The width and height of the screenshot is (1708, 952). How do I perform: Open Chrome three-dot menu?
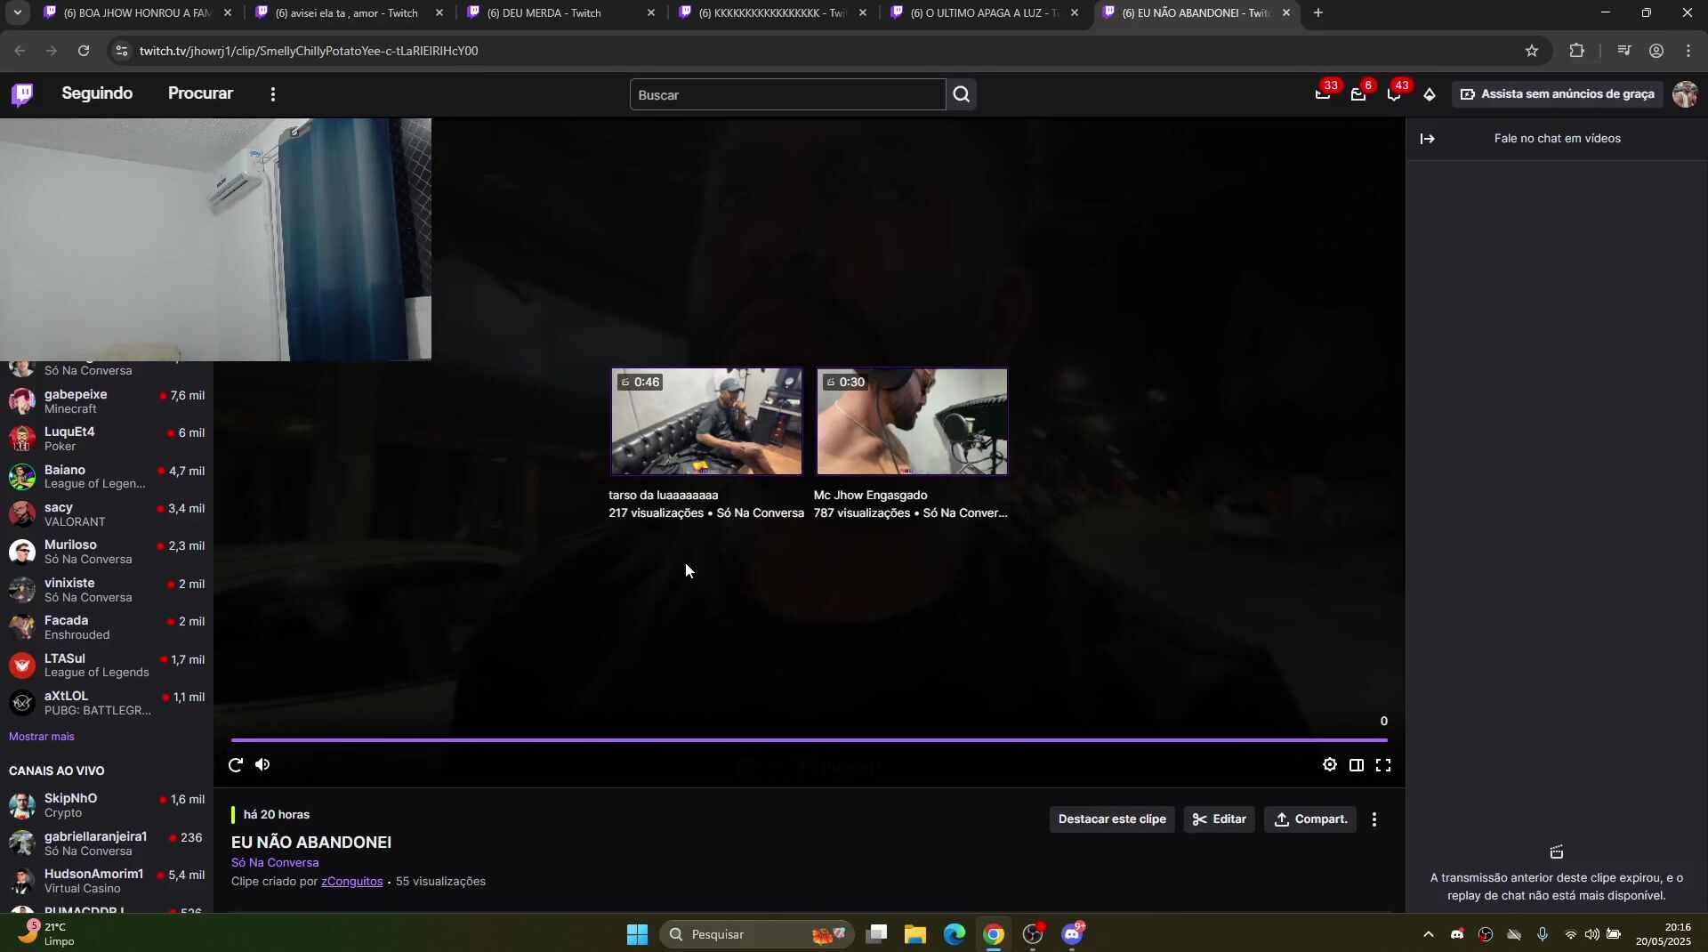(1688, 52)
